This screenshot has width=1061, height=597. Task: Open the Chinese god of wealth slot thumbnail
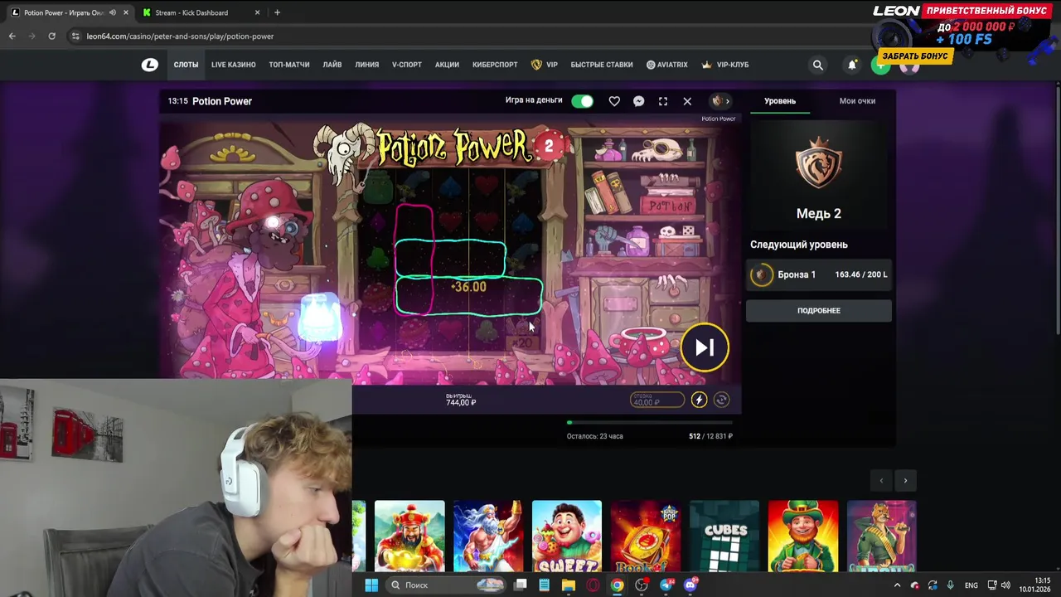(409, 536)
